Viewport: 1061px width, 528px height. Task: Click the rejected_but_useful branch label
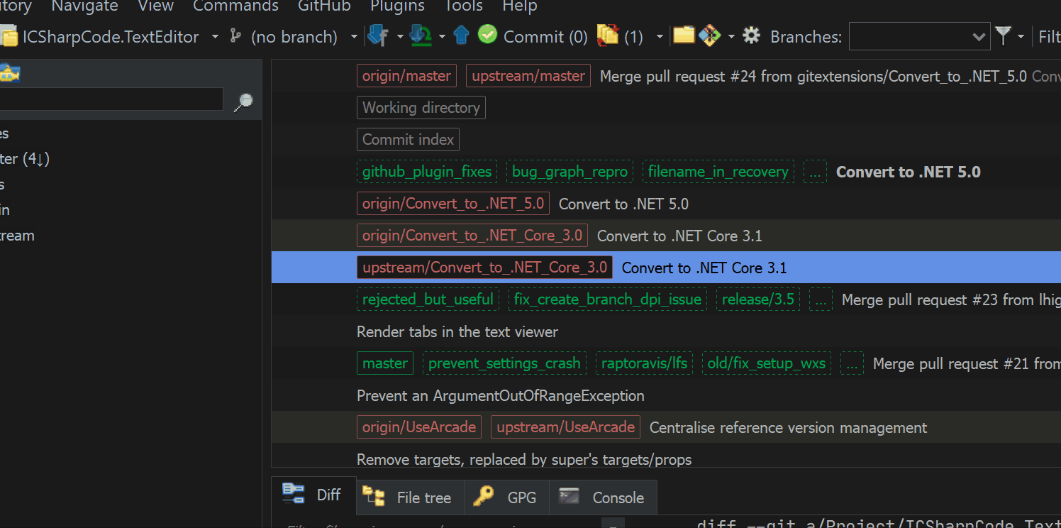tap(428, 299)
